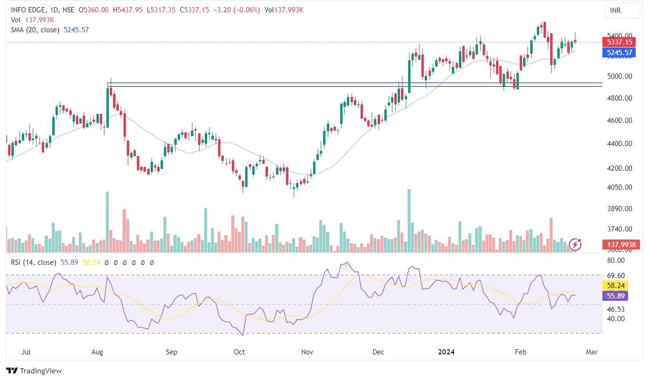Viewport: 649px width, 381px height.
Task: Click the purple lightning bolt icon
Action: tap(575, 244)
